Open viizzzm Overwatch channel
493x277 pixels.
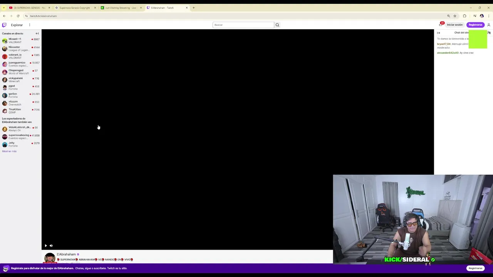coord(21,103)
